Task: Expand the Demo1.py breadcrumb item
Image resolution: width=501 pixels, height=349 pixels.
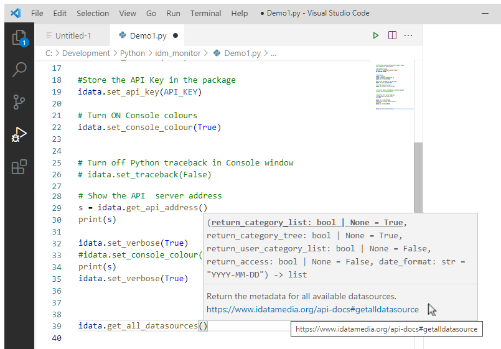Action: 242,54
